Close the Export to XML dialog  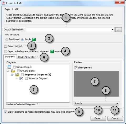click(x=119, y=2)
